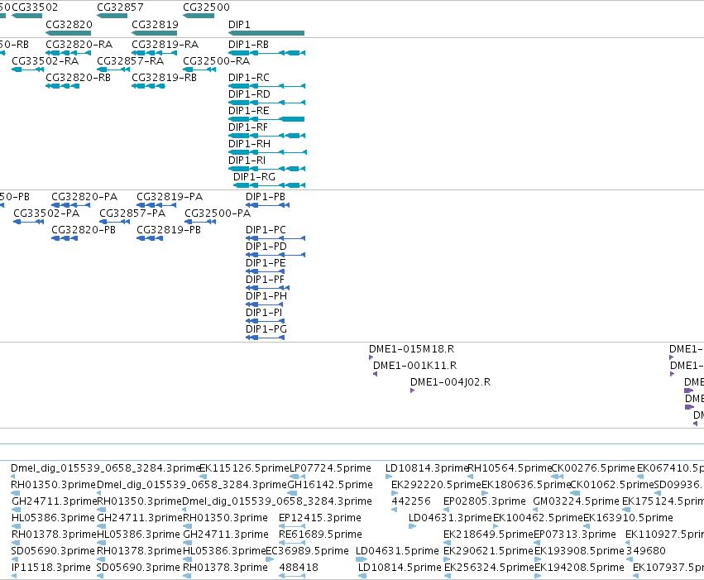Open the DIP1-RH transcript
704x580 pixels.
click(x=267, y=152)
